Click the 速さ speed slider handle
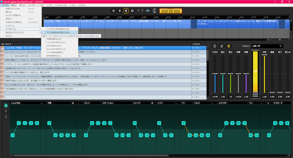Screen dimensions: 293x158 tap(223, 74)
